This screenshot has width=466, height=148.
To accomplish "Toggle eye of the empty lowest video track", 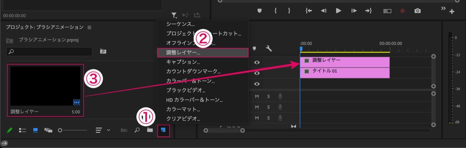I will (257, 84).
